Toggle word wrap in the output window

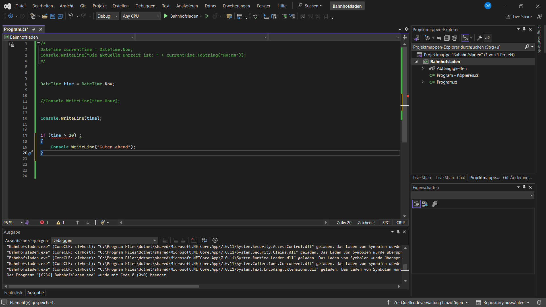click(204, 240)
